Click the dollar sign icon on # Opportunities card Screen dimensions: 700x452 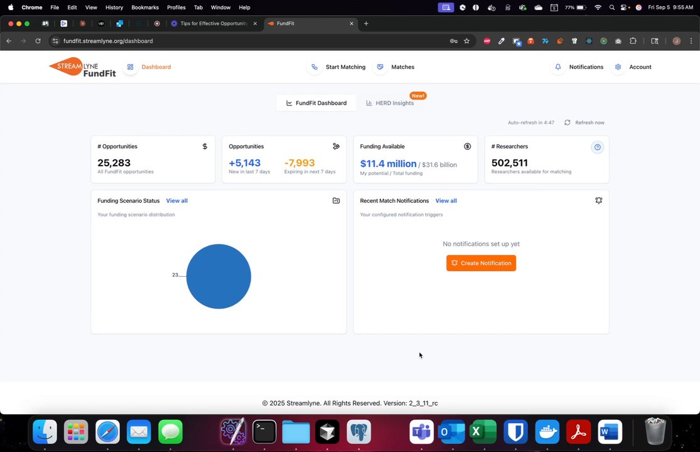coord(205,146)
